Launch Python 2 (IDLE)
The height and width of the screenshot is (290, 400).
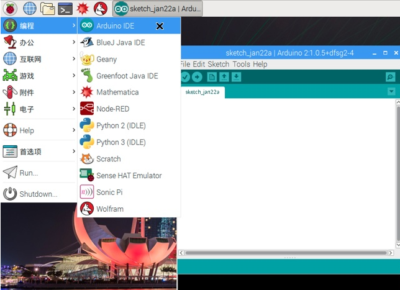coord(129,125)
